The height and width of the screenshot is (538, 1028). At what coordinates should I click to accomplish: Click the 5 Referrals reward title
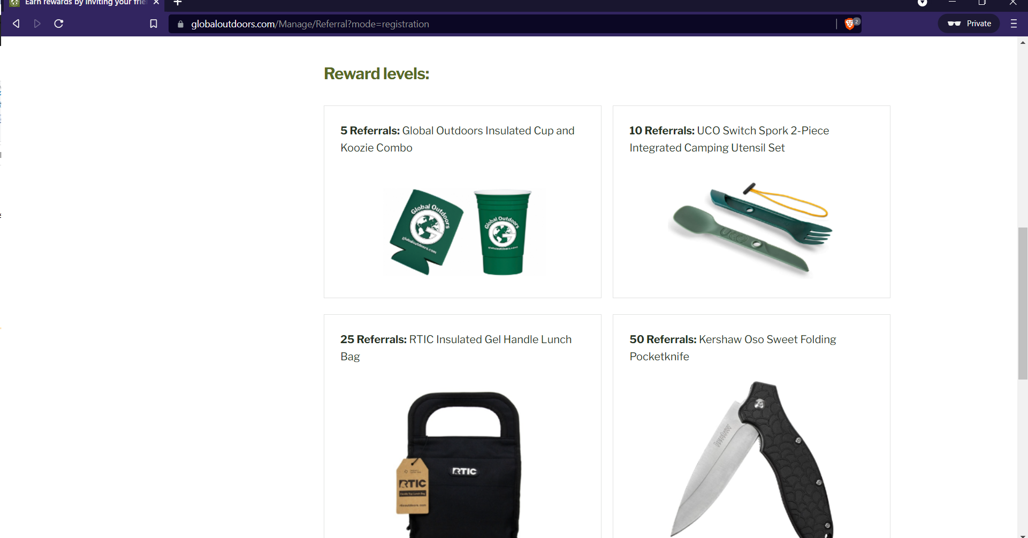[458, 139]
